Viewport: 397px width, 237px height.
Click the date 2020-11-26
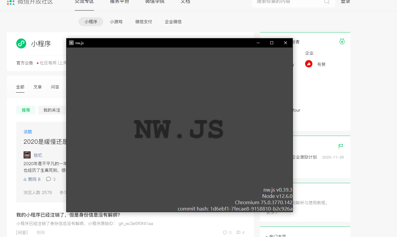pyautogui.click(x=333, y=157)
